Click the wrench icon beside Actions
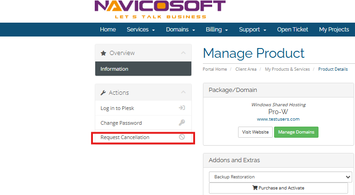355x195 pixels. [x=104, y=93]
